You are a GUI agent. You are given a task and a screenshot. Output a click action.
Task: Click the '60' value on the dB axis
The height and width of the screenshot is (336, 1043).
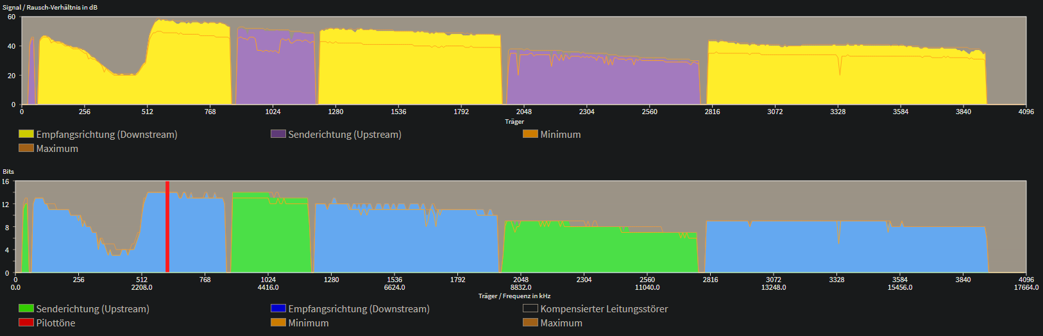12,17
